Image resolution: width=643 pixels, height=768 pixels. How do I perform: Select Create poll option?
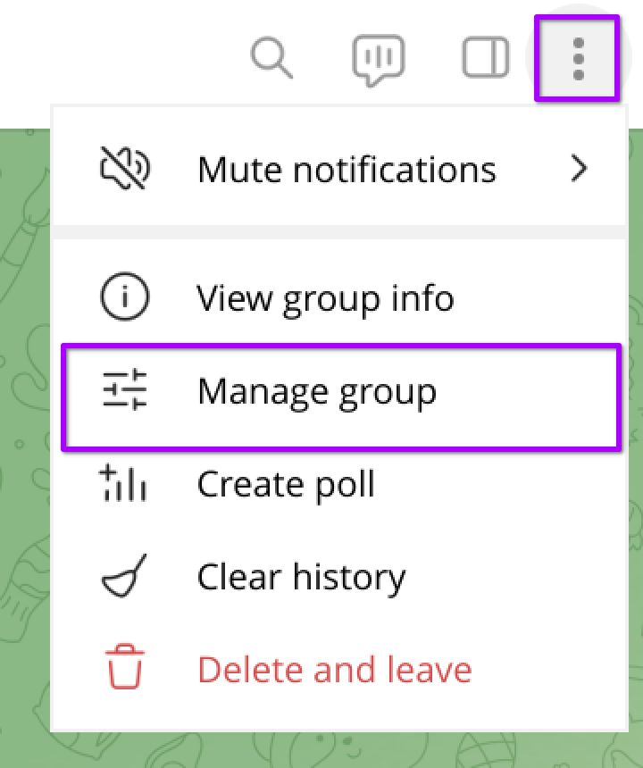click(286, 484)
